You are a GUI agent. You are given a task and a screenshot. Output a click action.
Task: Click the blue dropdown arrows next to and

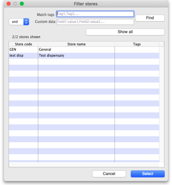[26, 22]
